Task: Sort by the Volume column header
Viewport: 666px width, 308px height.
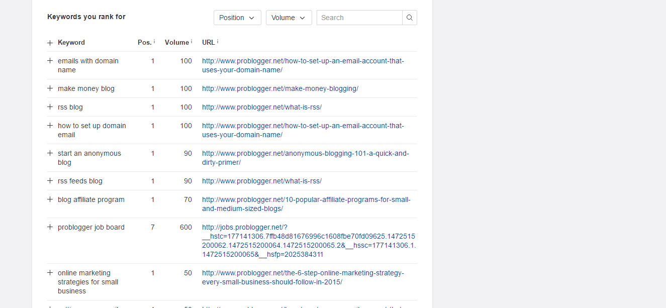Action: click(x=177, y=43)
